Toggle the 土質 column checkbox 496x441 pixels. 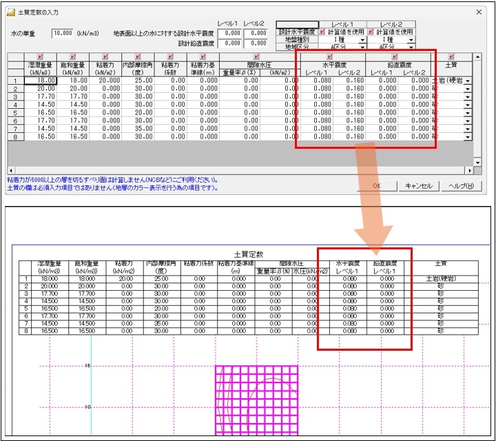[x=451, y=57]
